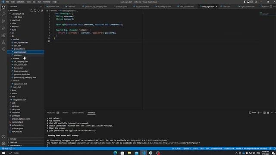The image size is (276, 155).
Task: Open Microsoft Edge from the taskbar
Action: (x=115, y=153)
